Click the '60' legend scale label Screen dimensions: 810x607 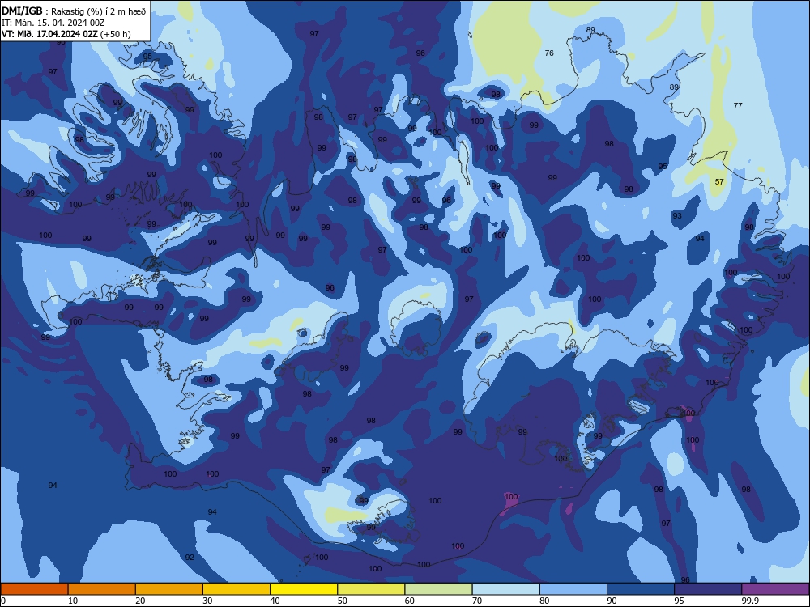tap(410, 601)
